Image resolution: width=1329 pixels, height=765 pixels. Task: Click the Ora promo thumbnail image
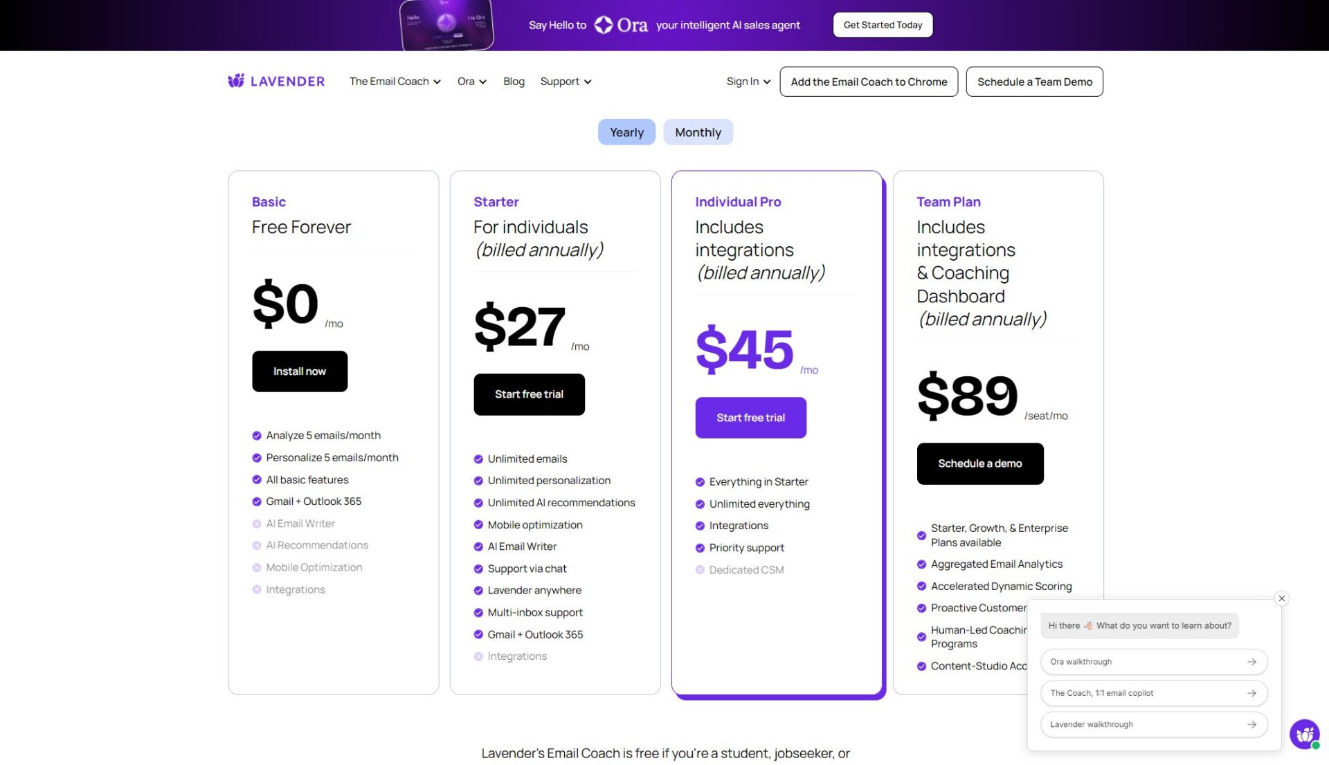[x=446, y=25]
